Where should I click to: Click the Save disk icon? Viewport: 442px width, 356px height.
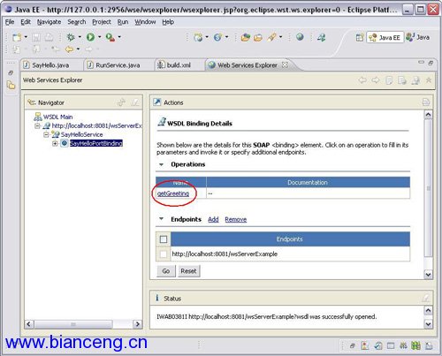36,37
